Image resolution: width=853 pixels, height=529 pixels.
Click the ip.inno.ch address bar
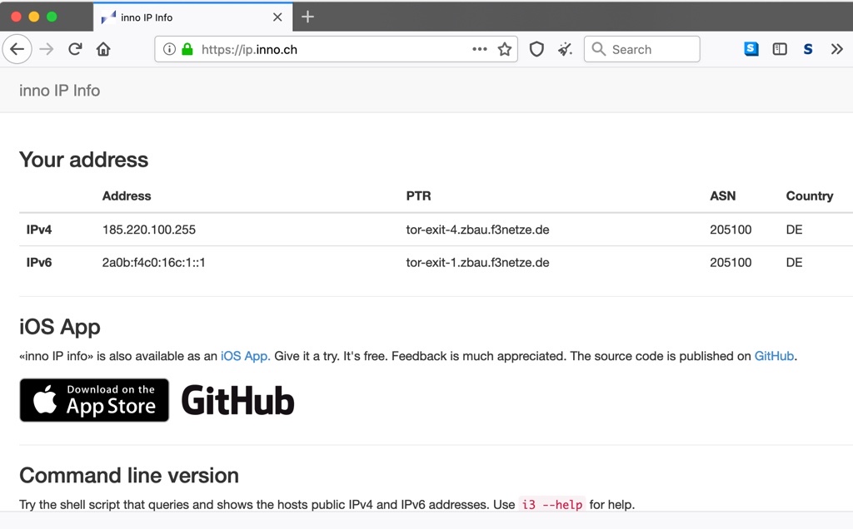[x=333, y=49]
